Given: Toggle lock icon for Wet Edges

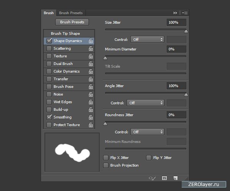Looking at the screenshot, I should click(91, 102).
